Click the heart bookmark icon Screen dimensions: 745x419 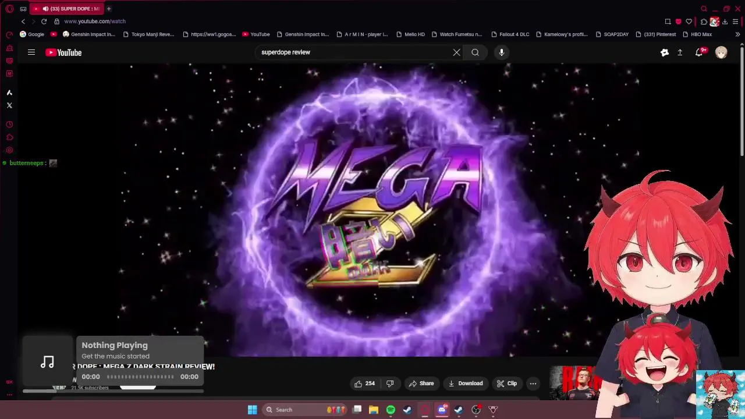click(x=689, y=22)
